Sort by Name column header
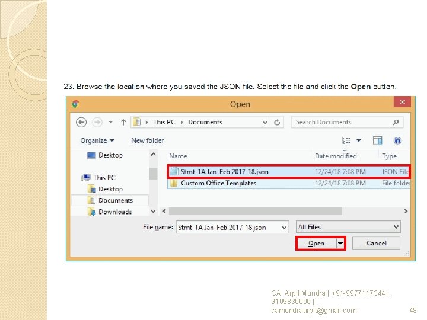This screenshot has width=427, height=320. pyautogui.click(x=178, y=156)
